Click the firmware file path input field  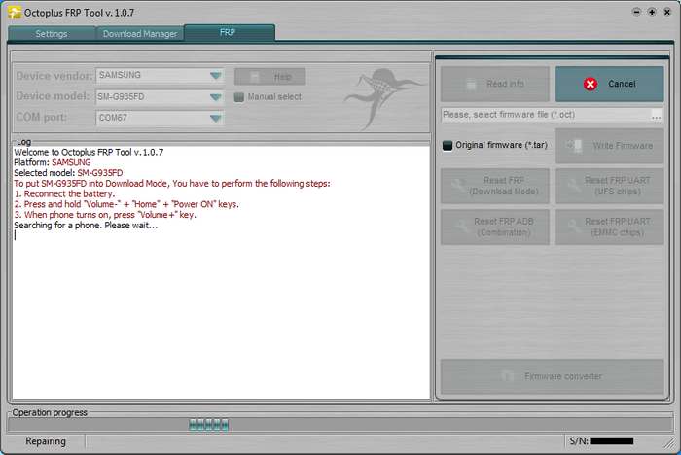coord(545,115)
